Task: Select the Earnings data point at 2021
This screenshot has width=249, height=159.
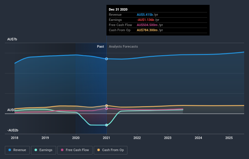Action: pyautogui.click(x=106, y=125)
